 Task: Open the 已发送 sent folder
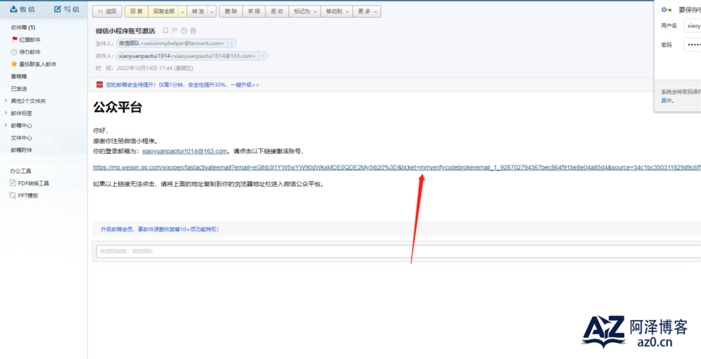(x=18, y=89)
